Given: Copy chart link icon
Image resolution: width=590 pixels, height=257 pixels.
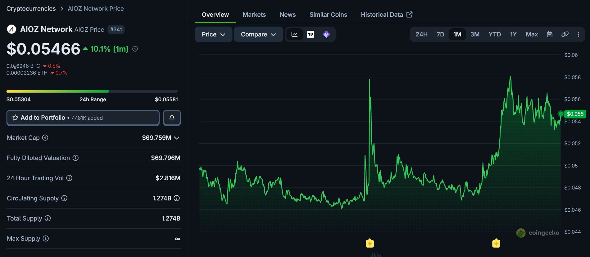Looking at the screenshot, I should 565,34.
